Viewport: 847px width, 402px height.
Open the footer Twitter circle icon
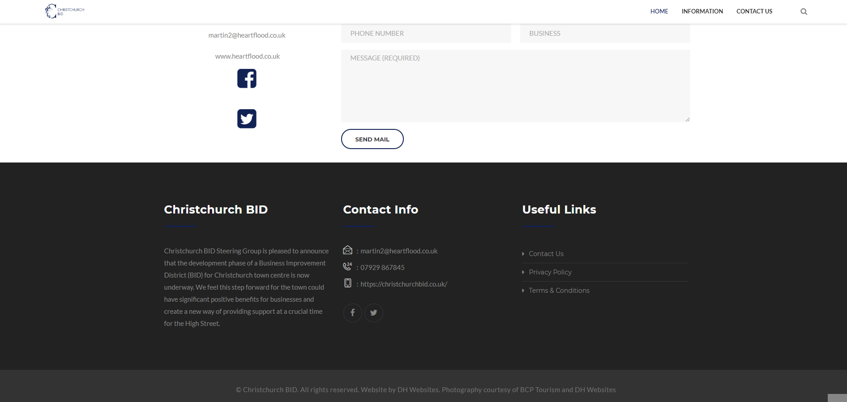pyautogui.click(x=373, y=312)
